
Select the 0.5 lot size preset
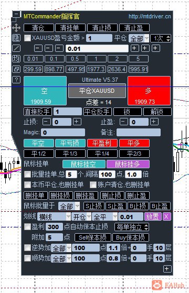pos(75,59)
